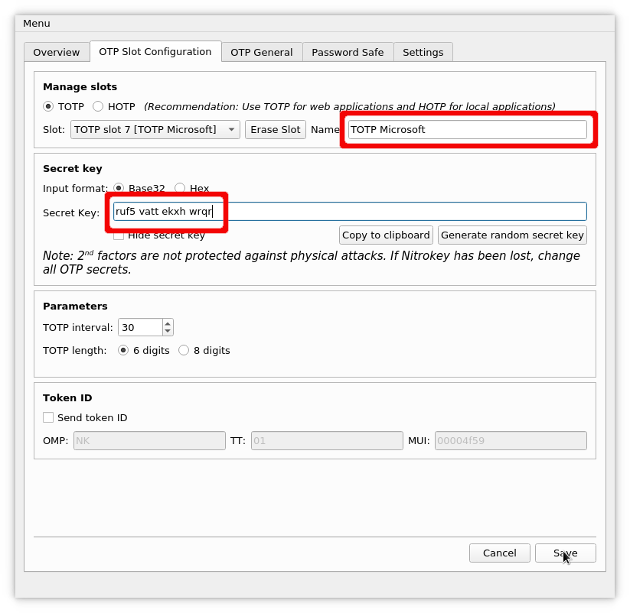Increase TOTP interval with up arrow

click(168, 323)
